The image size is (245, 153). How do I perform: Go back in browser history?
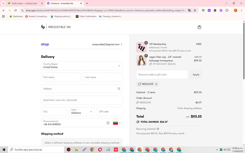[3, 10]
